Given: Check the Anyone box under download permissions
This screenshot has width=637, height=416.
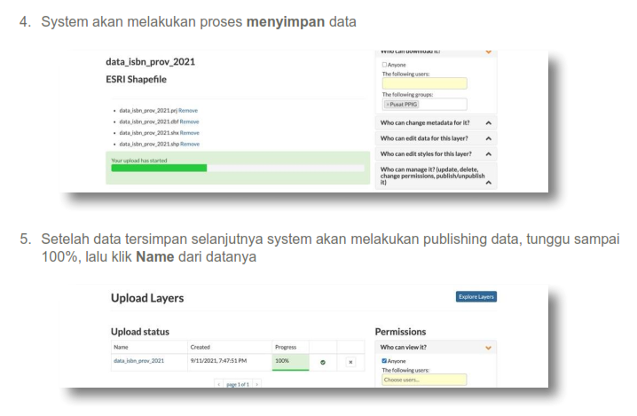Looking at the screenshot, I should click(x=384, y=65).
